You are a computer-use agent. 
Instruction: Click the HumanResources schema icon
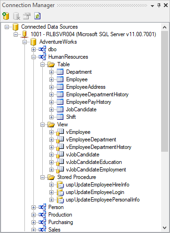pos(42,57)
